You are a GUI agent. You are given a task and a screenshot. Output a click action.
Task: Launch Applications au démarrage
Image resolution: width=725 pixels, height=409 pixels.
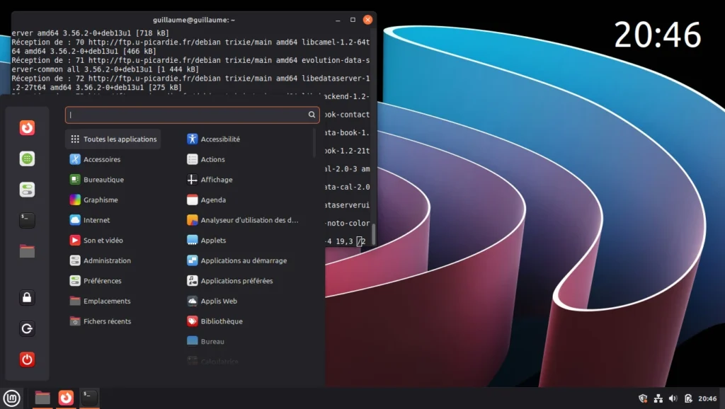243,260
